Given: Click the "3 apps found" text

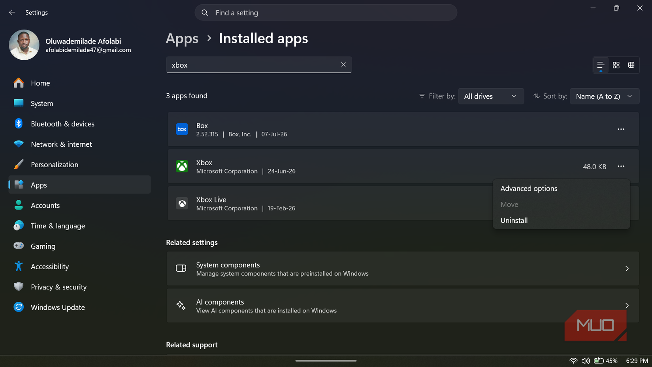Looking at the screenshot, I should point(187,96).
